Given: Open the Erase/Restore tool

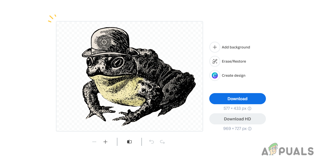Looking at the screenshot, I should coord(214,61).
